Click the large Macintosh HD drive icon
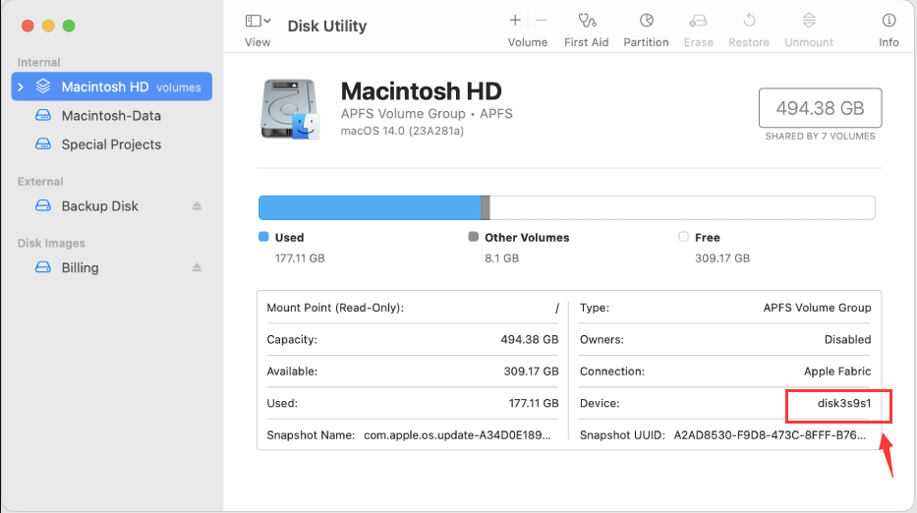 290,109
